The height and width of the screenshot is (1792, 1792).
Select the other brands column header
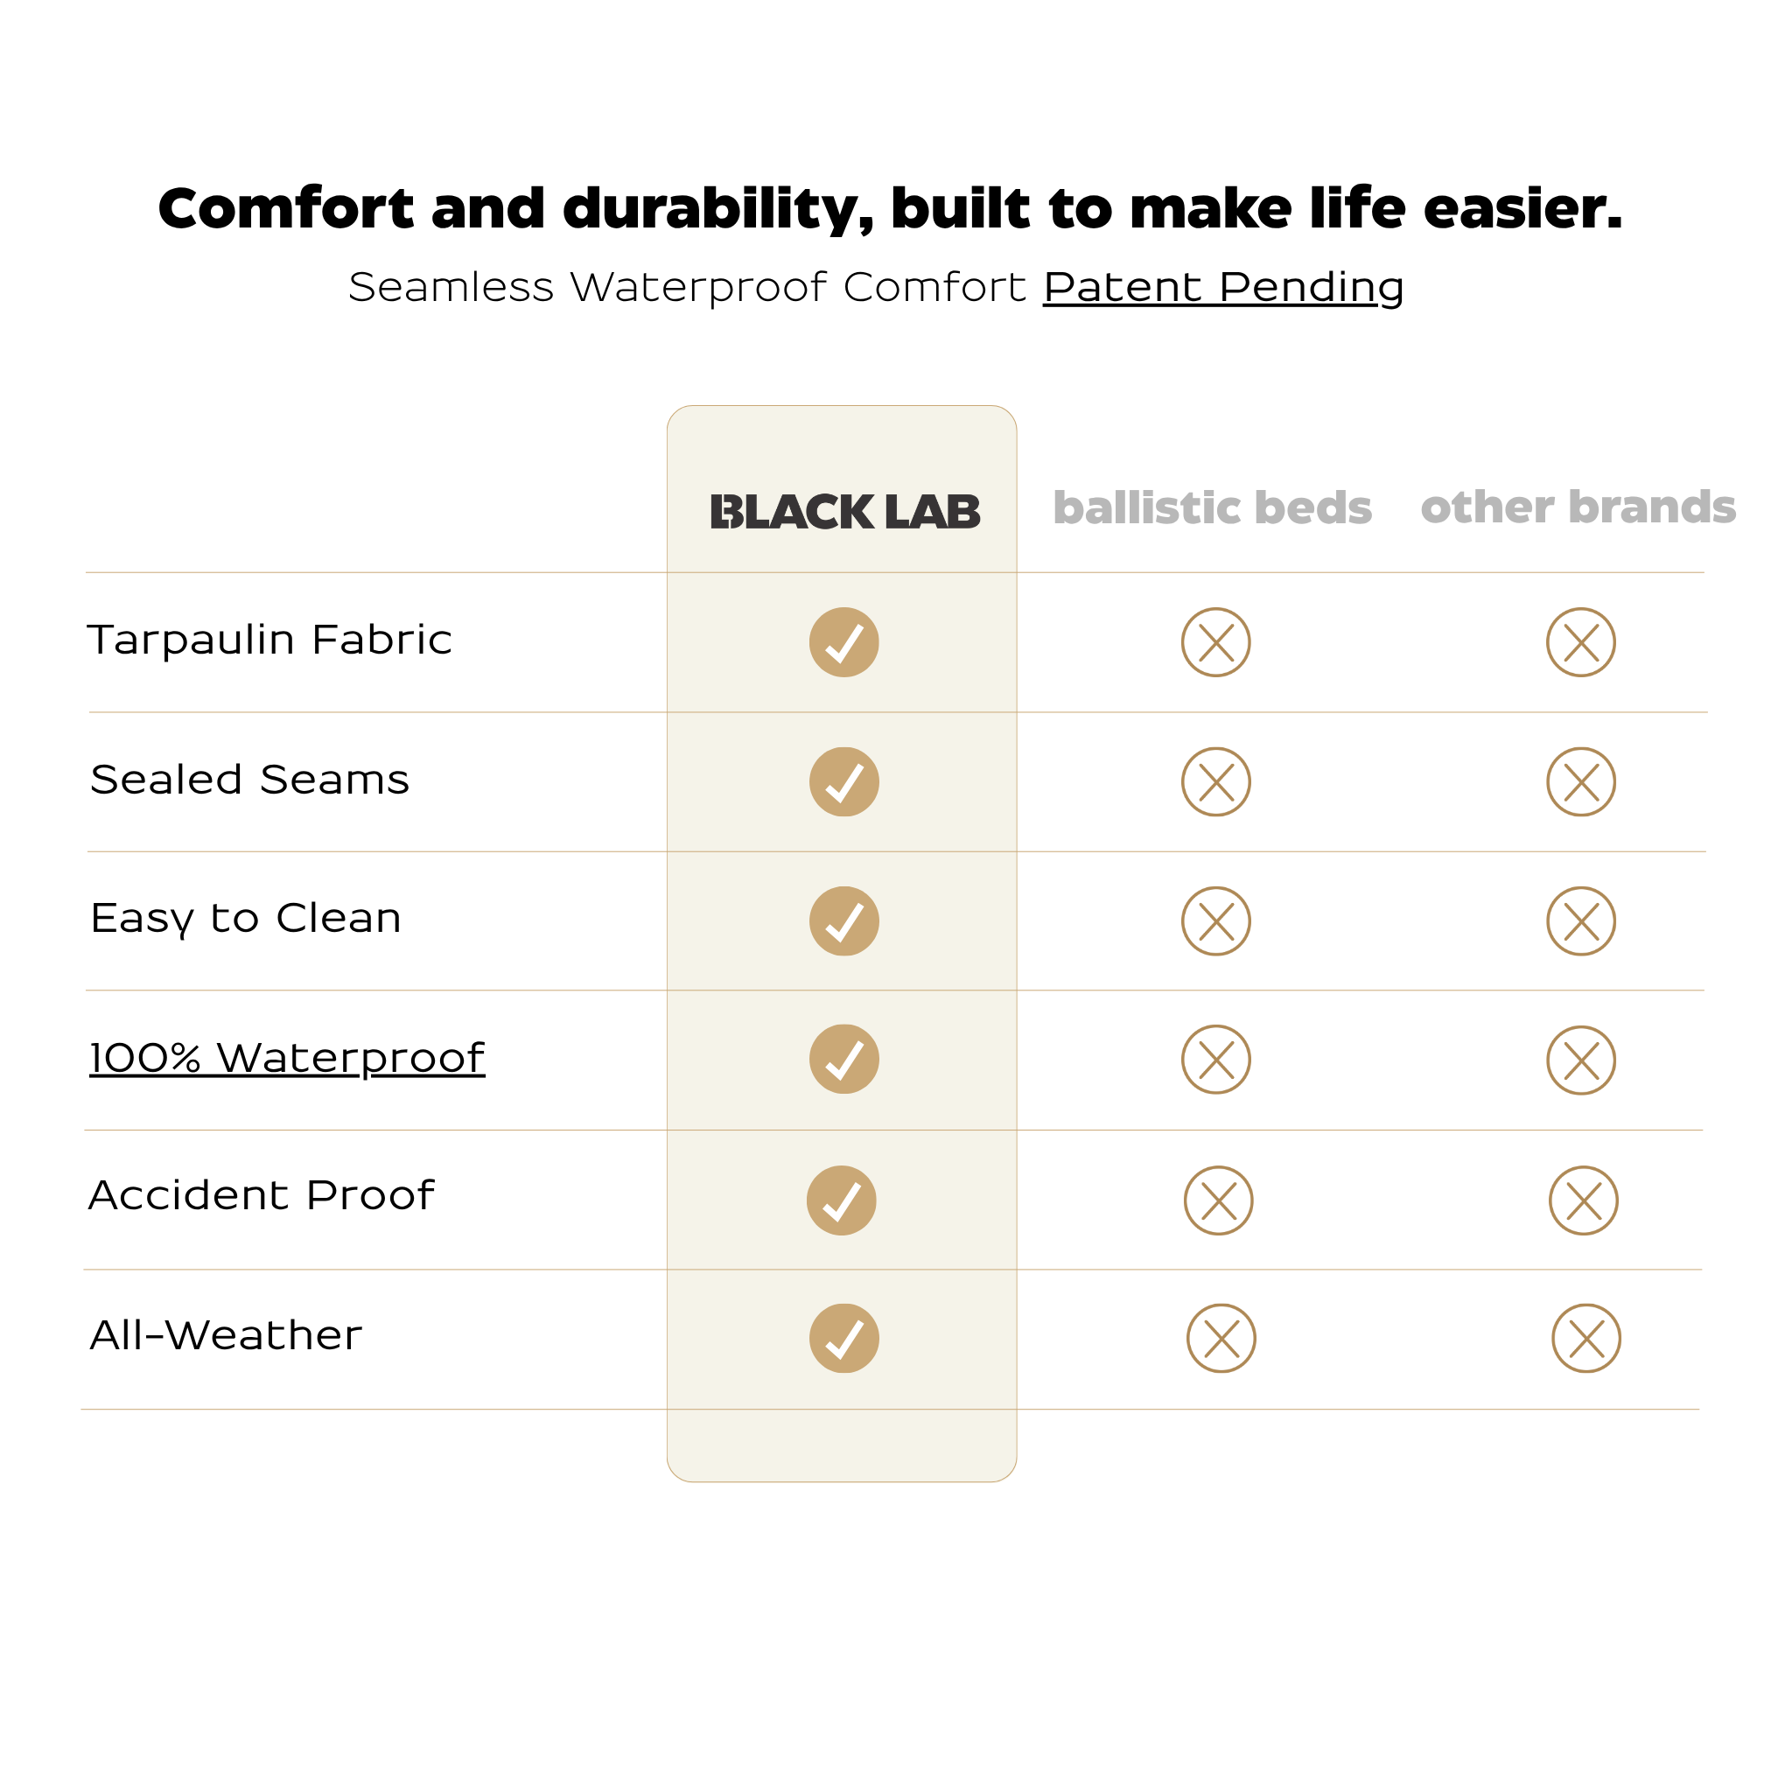[1578, 507]
